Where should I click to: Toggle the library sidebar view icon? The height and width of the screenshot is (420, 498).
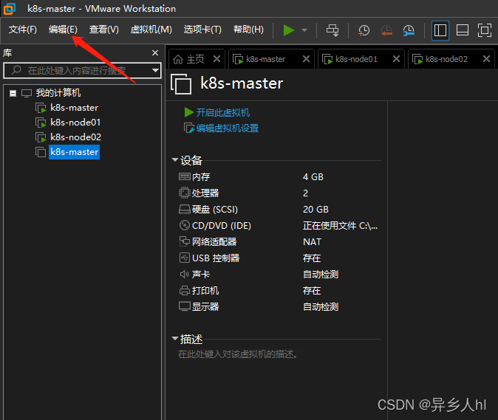coord(440,30)
